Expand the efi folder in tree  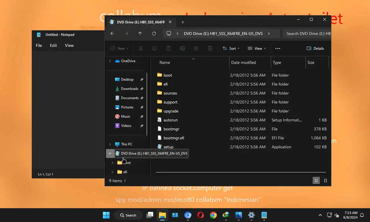[x=112, y=172]
